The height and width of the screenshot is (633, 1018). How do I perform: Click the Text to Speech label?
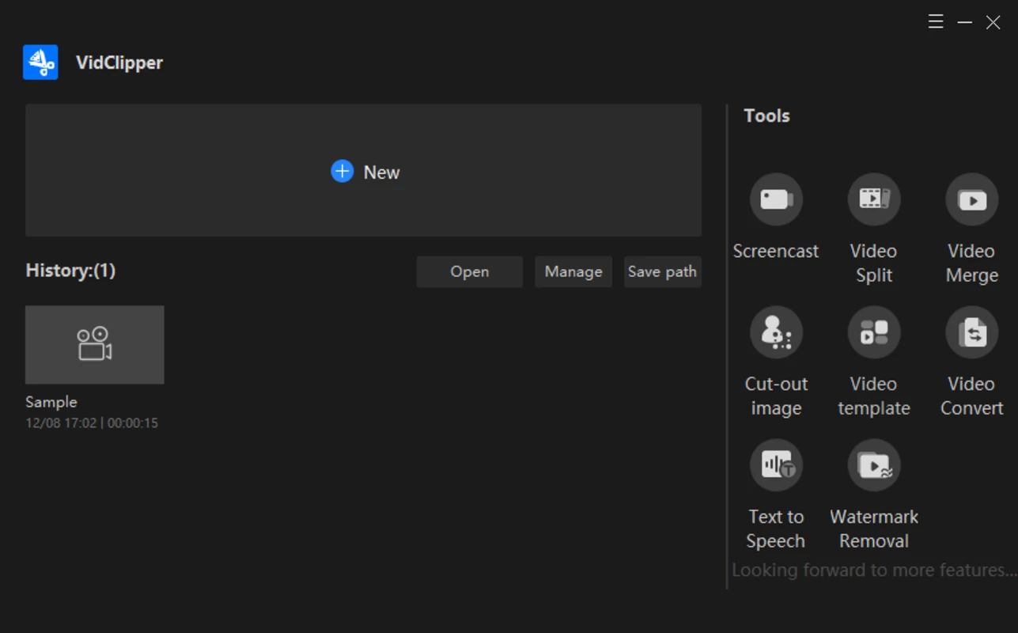[776, 529]
